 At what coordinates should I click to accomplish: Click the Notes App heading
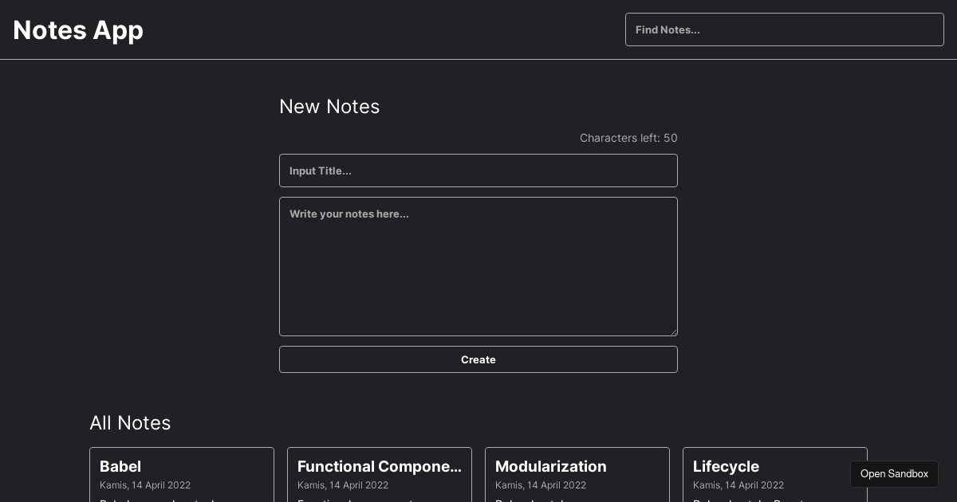tap(77, 30)
